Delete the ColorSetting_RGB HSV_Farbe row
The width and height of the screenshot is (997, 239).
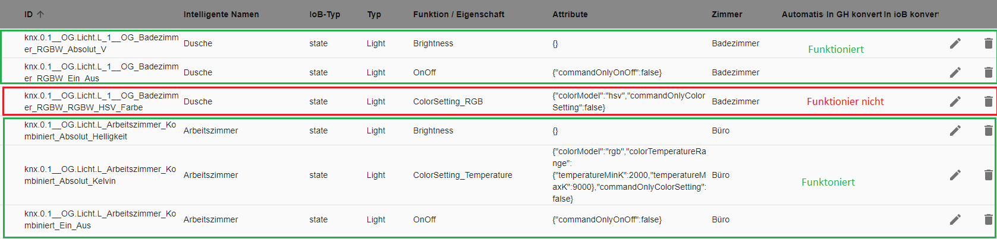tap(988, 101)
